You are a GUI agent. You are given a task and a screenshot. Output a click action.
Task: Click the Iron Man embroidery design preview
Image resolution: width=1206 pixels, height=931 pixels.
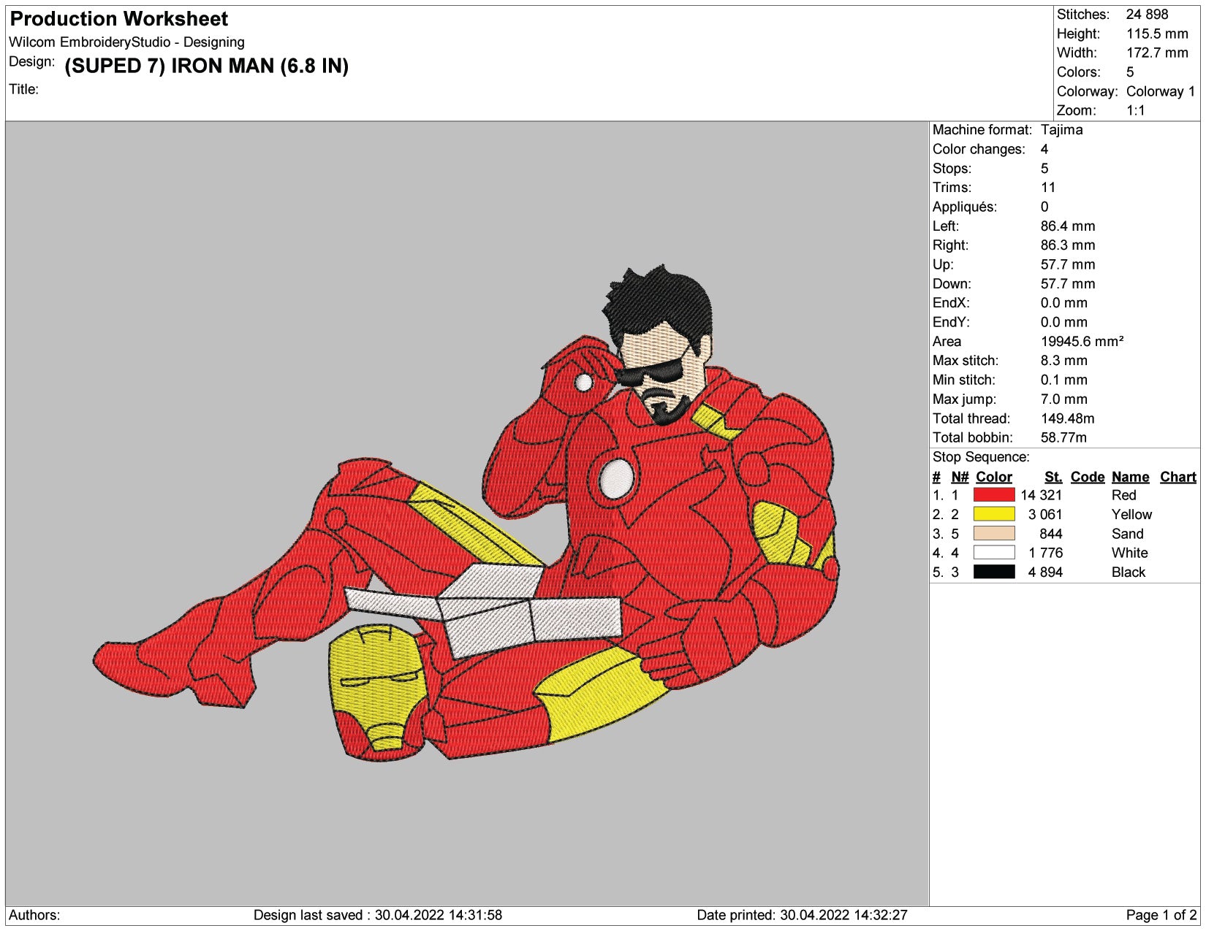tap(467, 513)
